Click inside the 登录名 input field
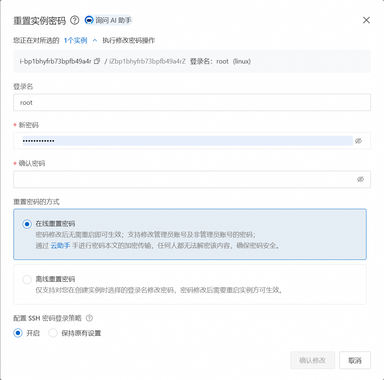This screenshot has width=384, height=380. coord(146,103)
